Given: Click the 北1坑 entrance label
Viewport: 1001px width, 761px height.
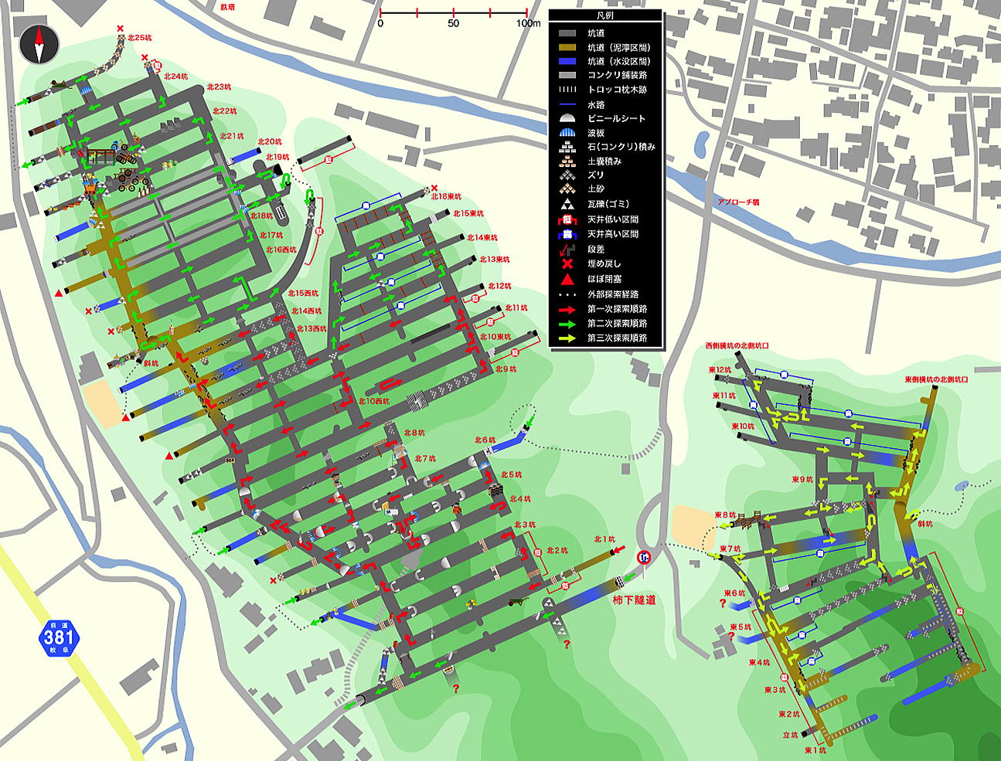Looking at the screenshot, I should (604, 538).
